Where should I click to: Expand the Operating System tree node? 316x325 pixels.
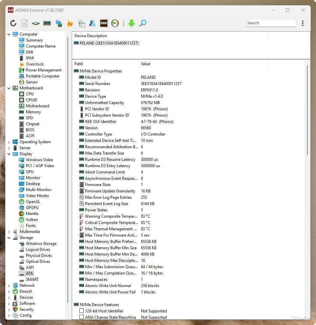click(9, 142)
